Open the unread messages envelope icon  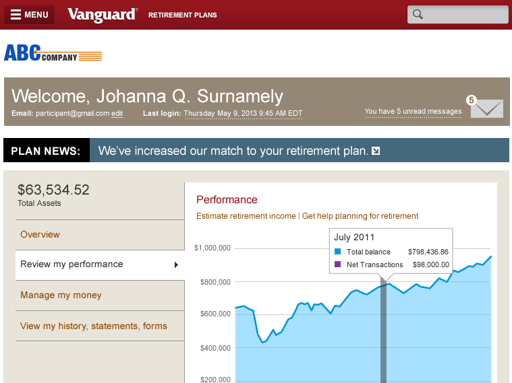tap(486, 108)
